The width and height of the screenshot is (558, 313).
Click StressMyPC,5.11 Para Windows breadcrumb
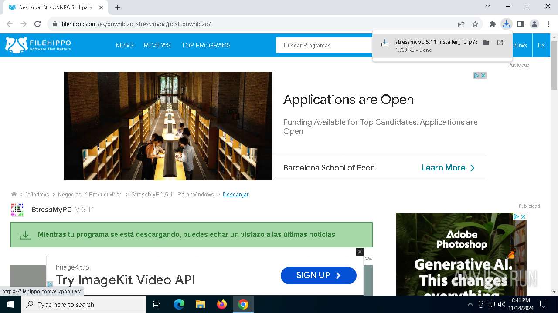173,194
